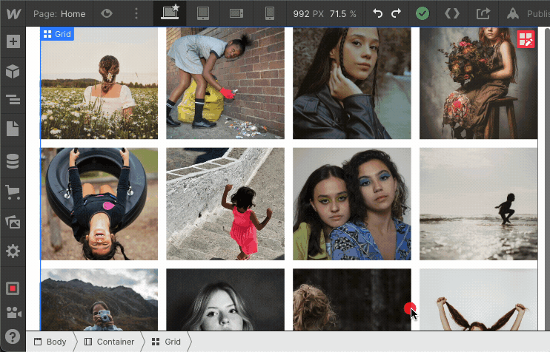This screenshot has height=352, width=550.
Task: Switch to desktop base breakpoint
Action: click(170, 13)
